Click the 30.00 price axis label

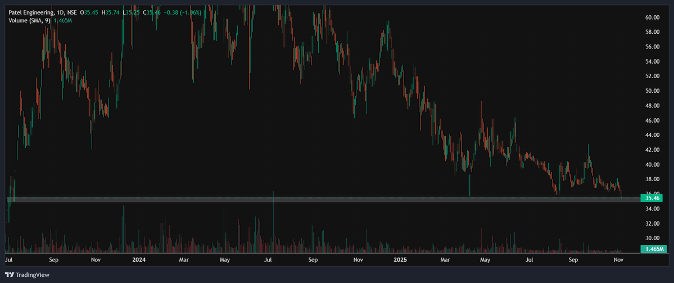(x=652, y=238)
